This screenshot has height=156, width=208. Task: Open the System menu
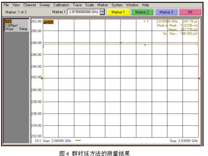tap(117, 5)
